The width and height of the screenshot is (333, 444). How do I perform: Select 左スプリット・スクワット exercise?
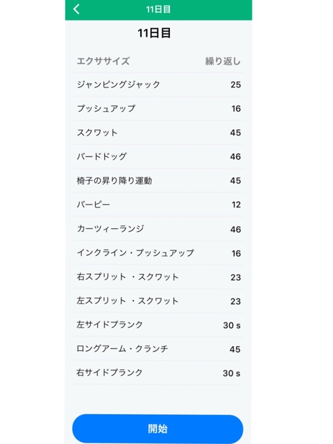point(159,301)
